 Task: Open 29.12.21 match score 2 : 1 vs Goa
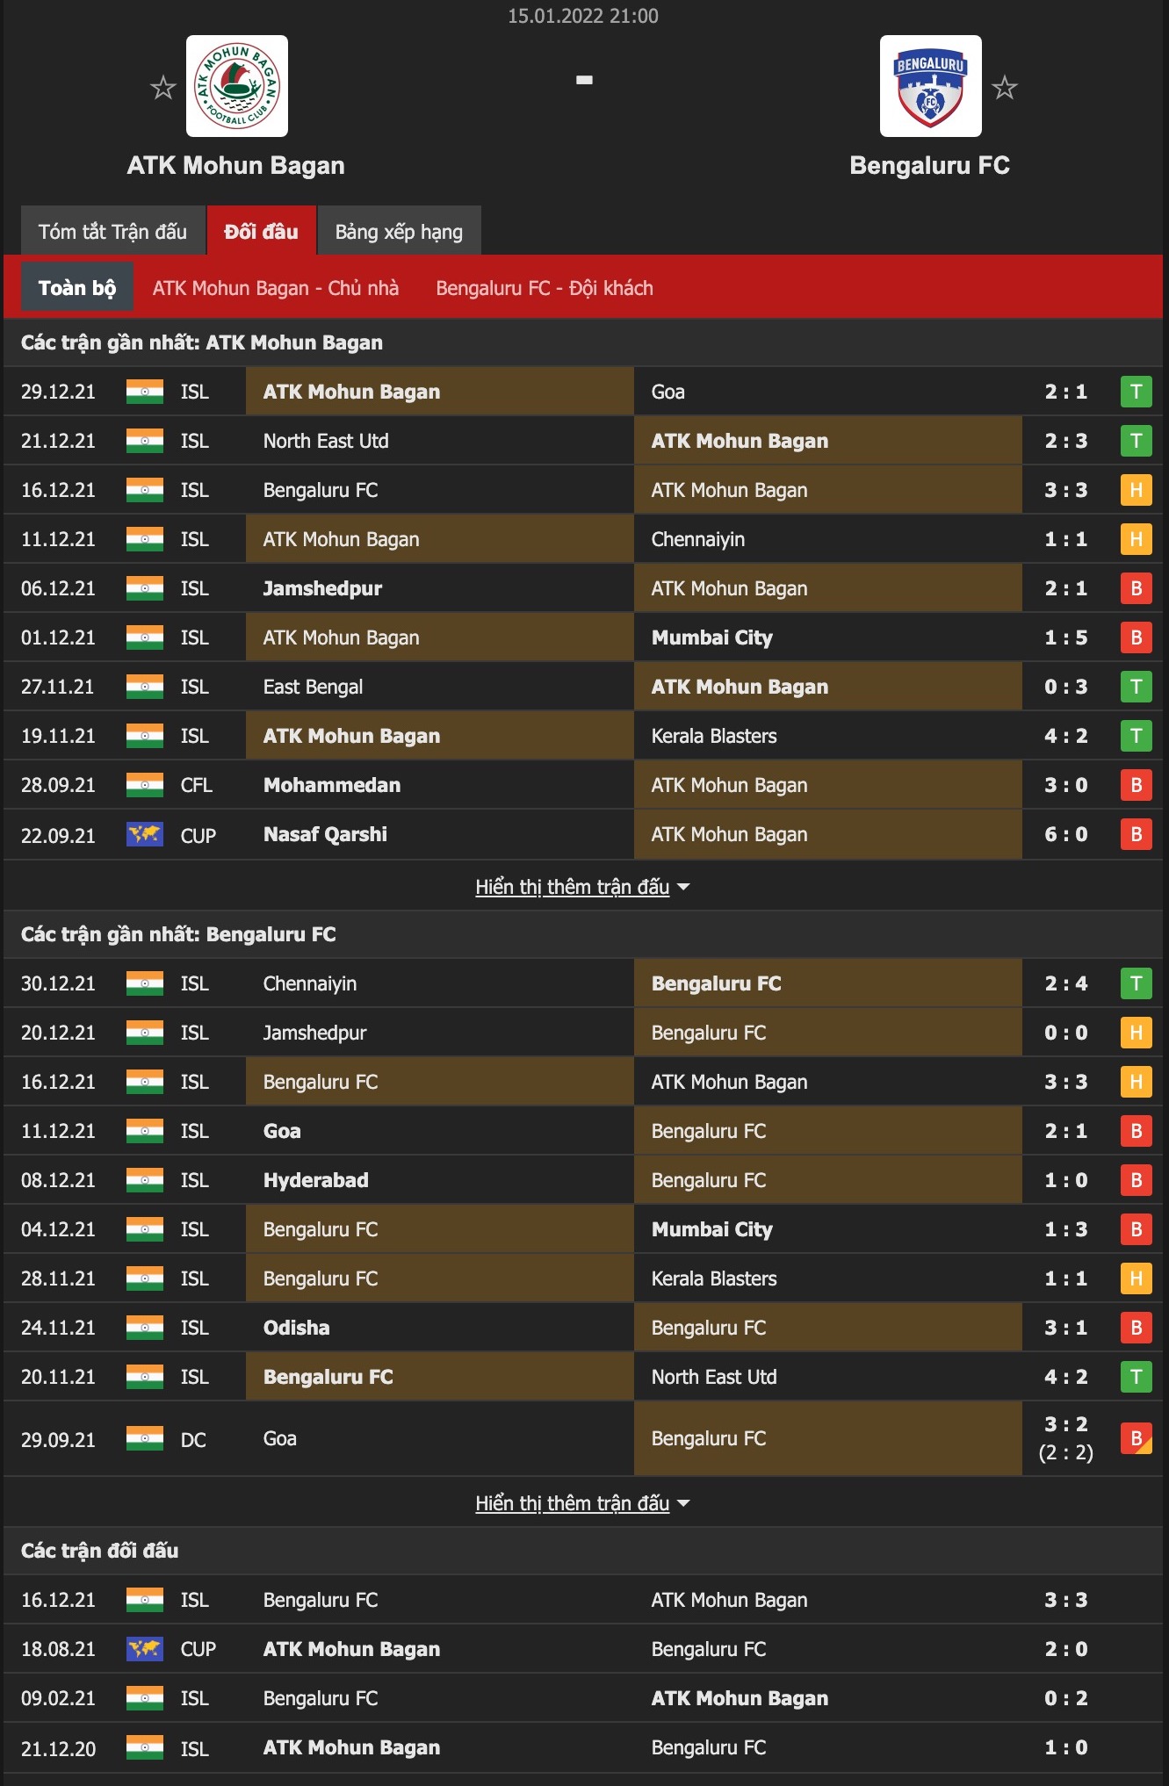[1065, 392]
